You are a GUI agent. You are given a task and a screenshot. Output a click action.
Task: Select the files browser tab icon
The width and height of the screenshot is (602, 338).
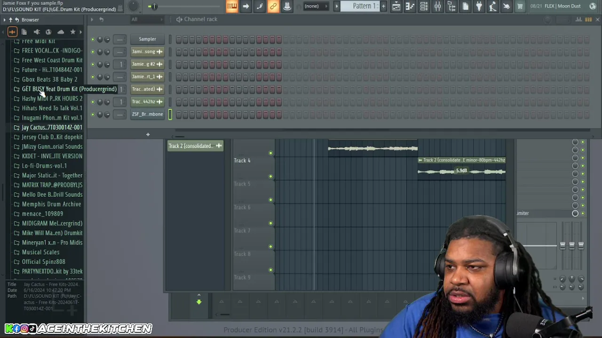tap(24, 32)
